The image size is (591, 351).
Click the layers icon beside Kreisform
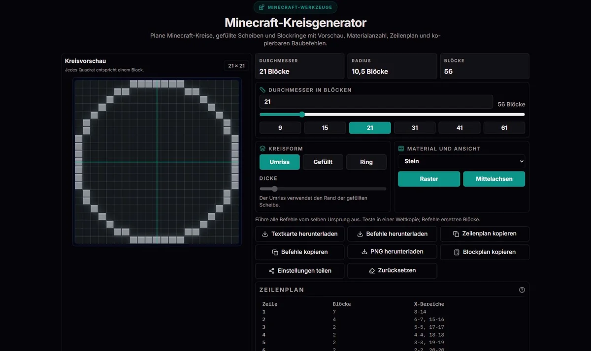(263, 148)
